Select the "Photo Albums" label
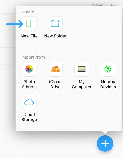 point(29,84)
